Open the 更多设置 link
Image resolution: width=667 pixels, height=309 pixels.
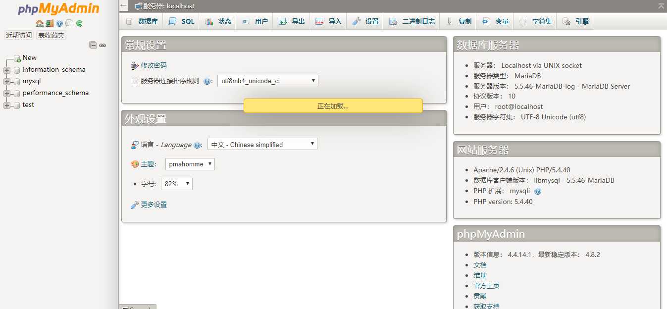coord(154,205)
